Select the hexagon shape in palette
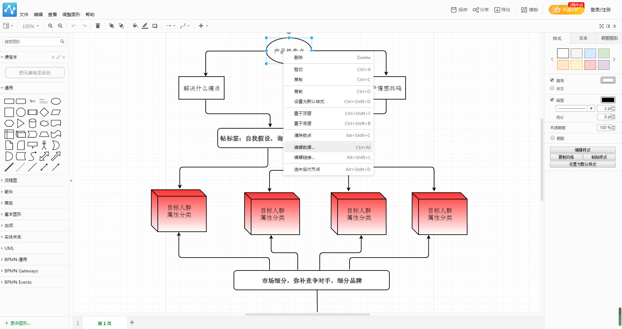 pyautogui.click(x=9, y=123)
